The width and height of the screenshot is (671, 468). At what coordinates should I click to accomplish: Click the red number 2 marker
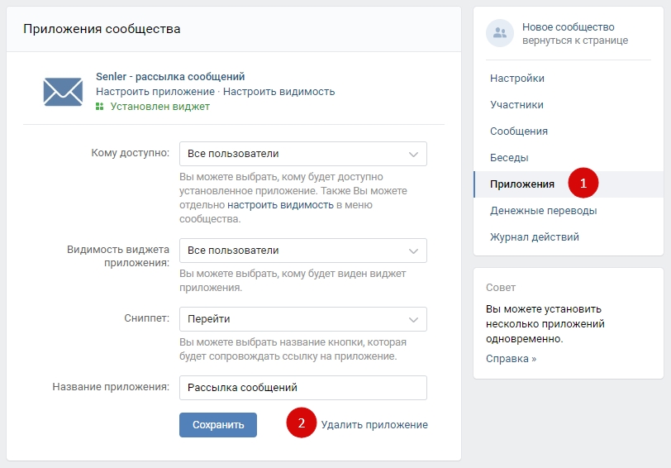tap(302, 424)
